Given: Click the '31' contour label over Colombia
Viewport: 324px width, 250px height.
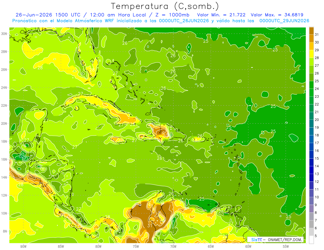Looking at the screenshot, I should (150, 225).
